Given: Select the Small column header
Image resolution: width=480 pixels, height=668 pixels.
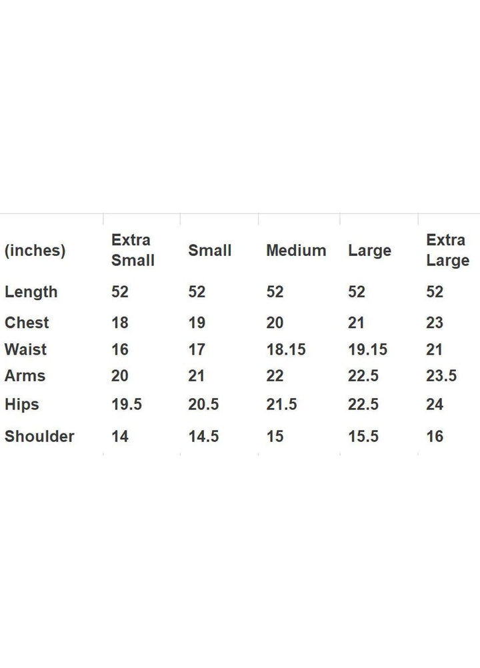Looking at the screenshot, I should click(x=210, y=250).
